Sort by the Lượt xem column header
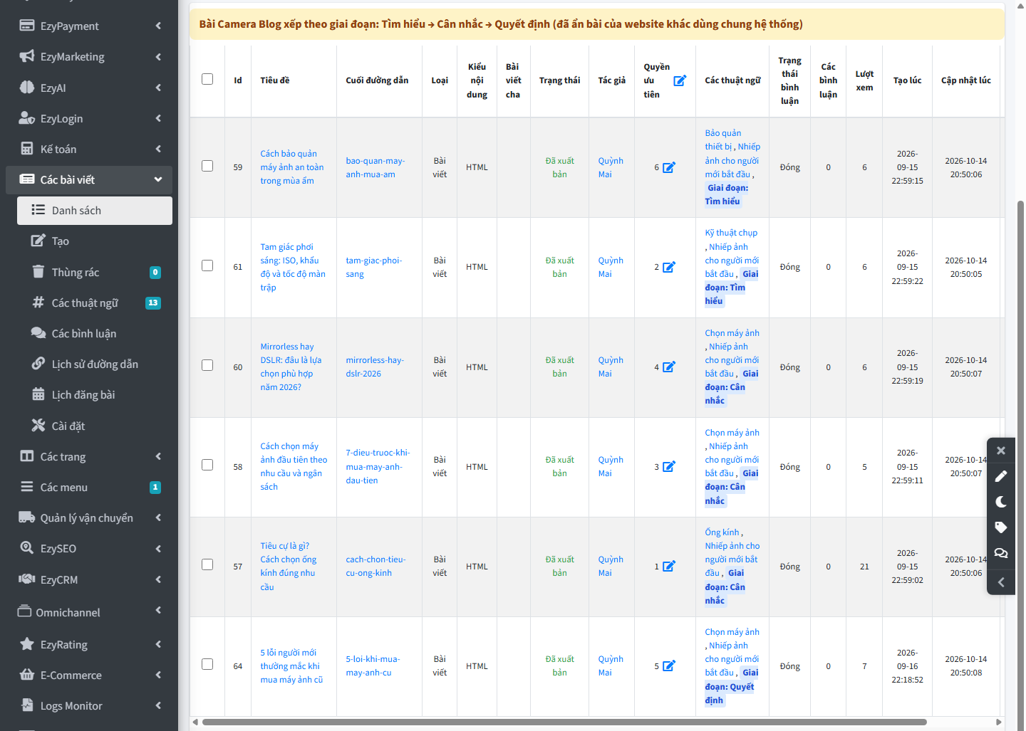The height and width of the screenshot is (731, 1026). tap(864, 80)
